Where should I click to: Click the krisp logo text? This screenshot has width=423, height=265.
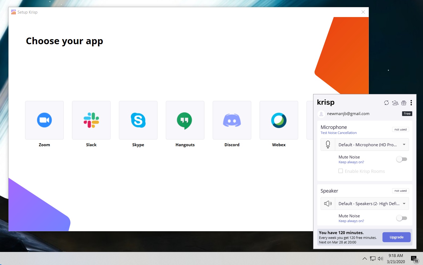click(326, 103)
